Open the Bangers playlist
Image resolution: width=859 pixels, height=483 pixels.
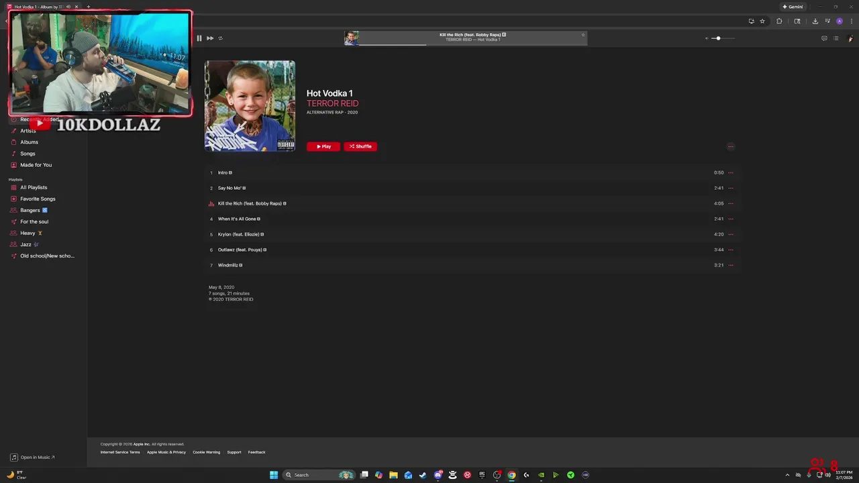(30, 211)
